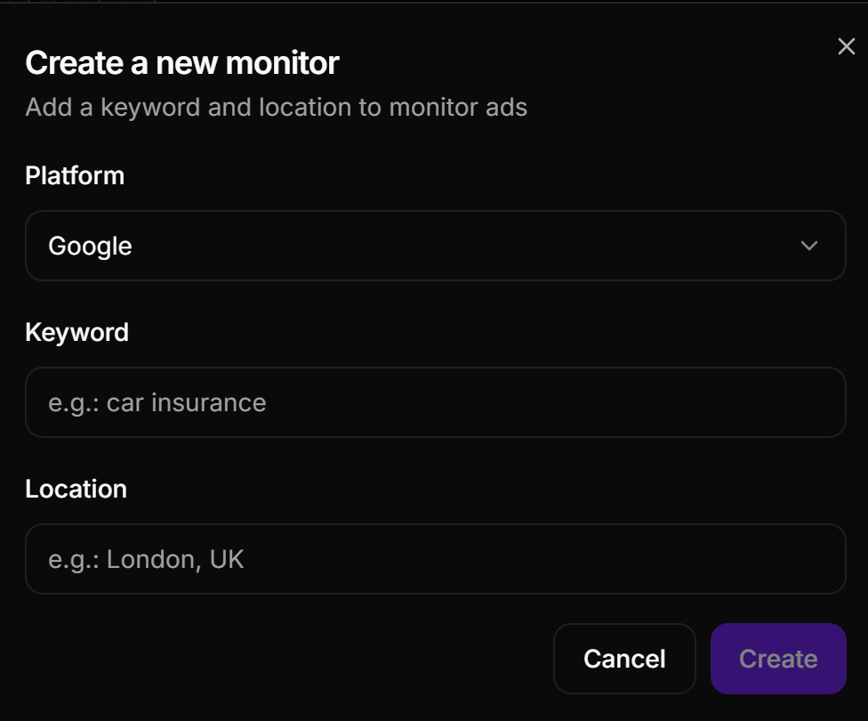Viewport: 868px width, 721px height.
Task: Click the Keyword field label
Action: coord(76,332)
